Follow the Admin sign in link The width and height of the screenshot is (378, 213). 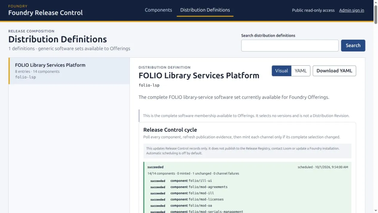click(x=351, y=10)
